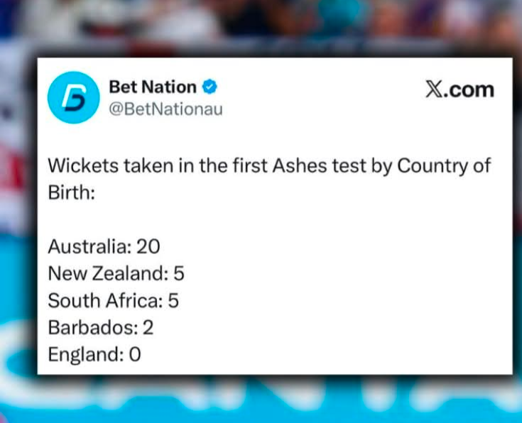Image resolution: width=522 pixels, height=423 pixels.
Task: Click the tweet's first line about Wickets taken
Action: (x=268, y=167)
